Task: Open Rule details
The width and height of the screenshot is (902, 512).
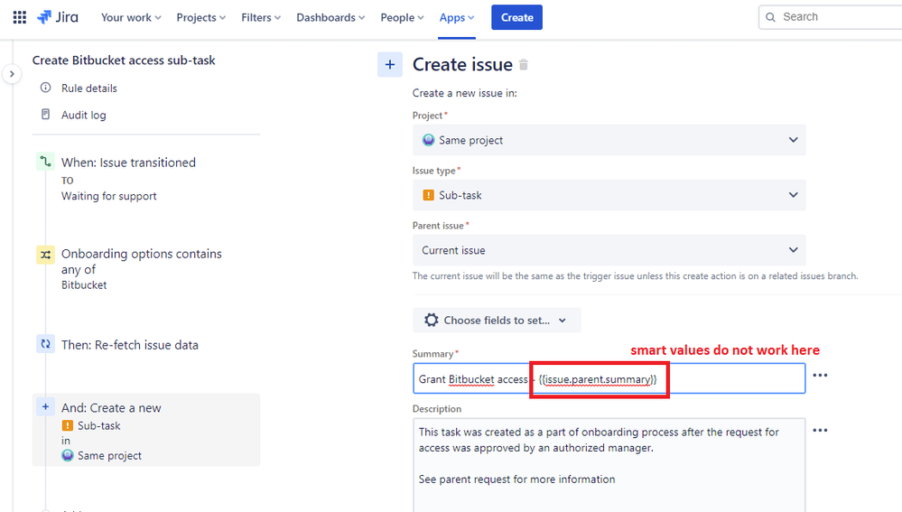Action: click(88, 88)
